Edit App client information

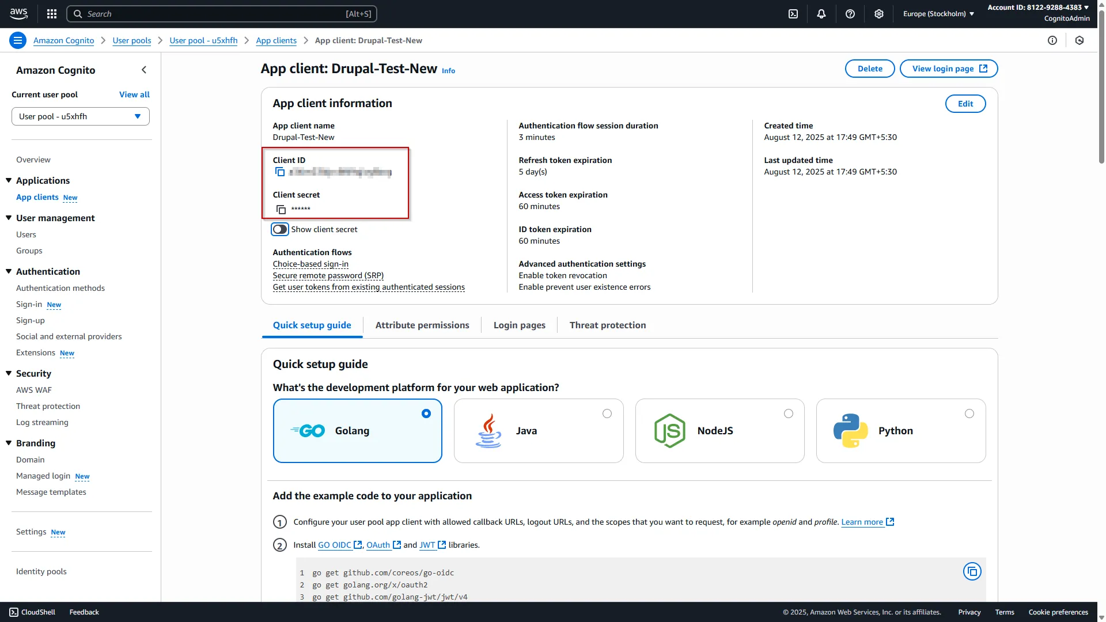coord(965,104)
